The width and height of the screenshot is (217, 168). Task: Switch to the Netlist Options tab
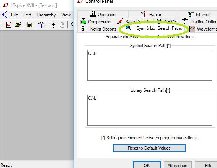coord(99,29)
